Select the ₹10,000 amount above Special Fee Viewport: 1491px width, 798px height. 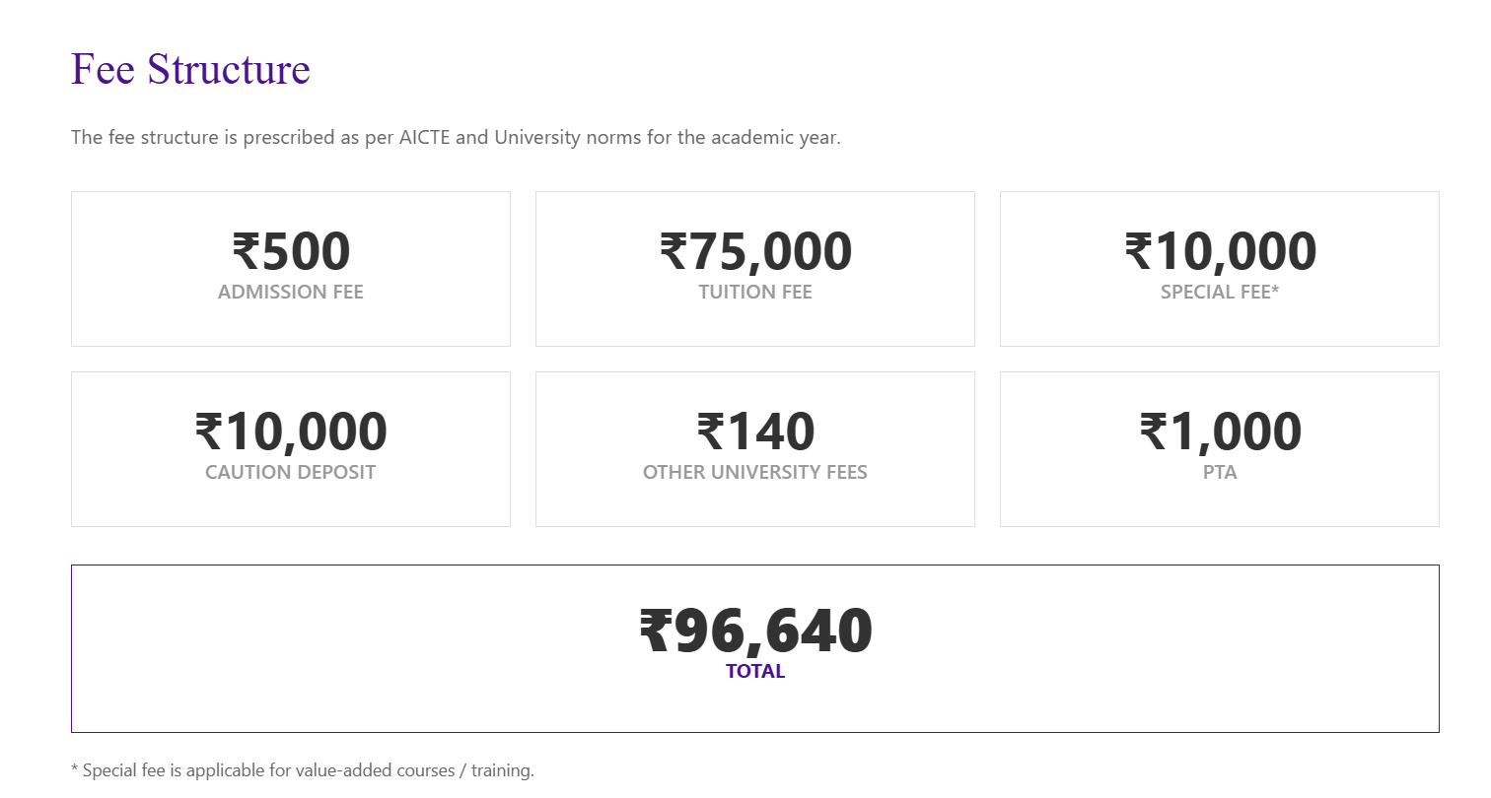pos(1220,251)
